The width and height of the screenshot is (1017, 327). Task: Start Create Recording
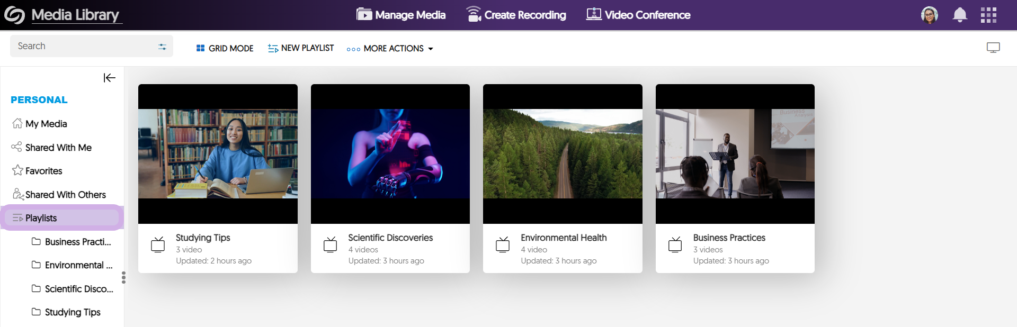tap(516, 15)
